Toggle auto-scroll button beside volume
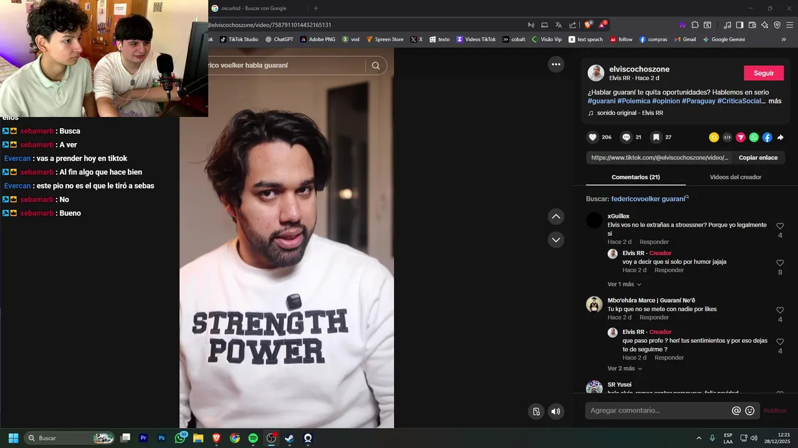 (536, 411)
